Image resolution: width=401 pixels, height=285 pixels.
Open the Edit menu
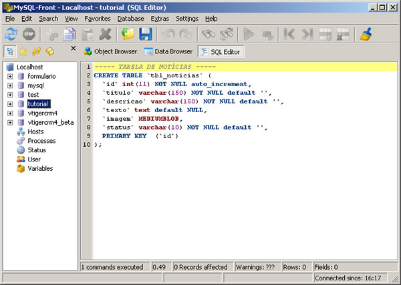tap(27, 19)
